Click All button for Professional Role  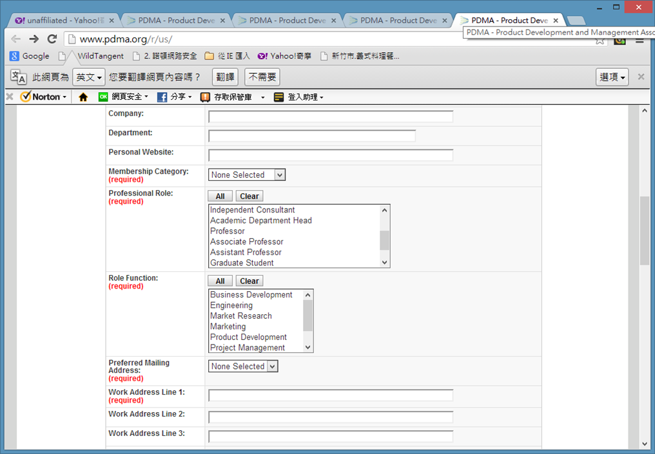pos(220,196)
